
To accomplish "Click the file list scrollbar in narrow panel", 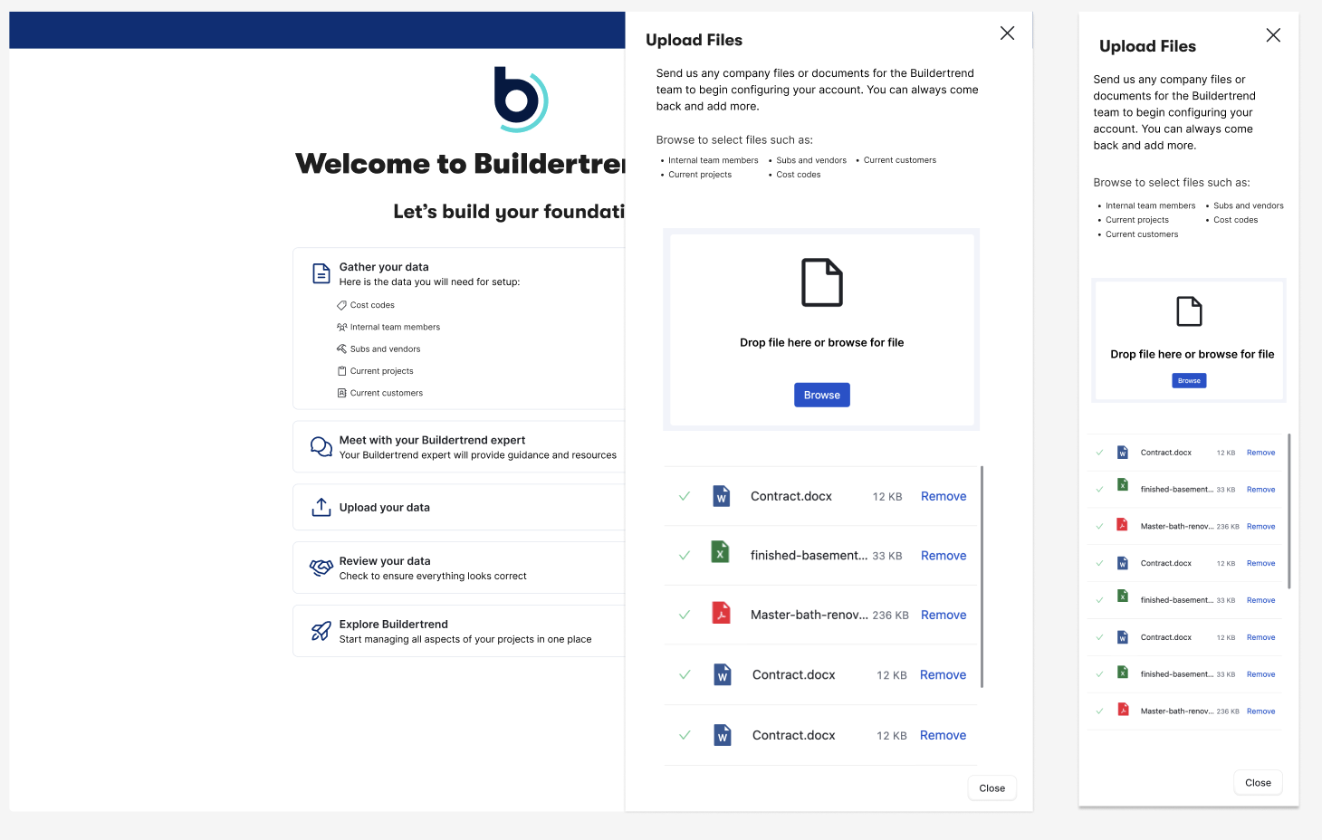I will [x=1288, y=511].
